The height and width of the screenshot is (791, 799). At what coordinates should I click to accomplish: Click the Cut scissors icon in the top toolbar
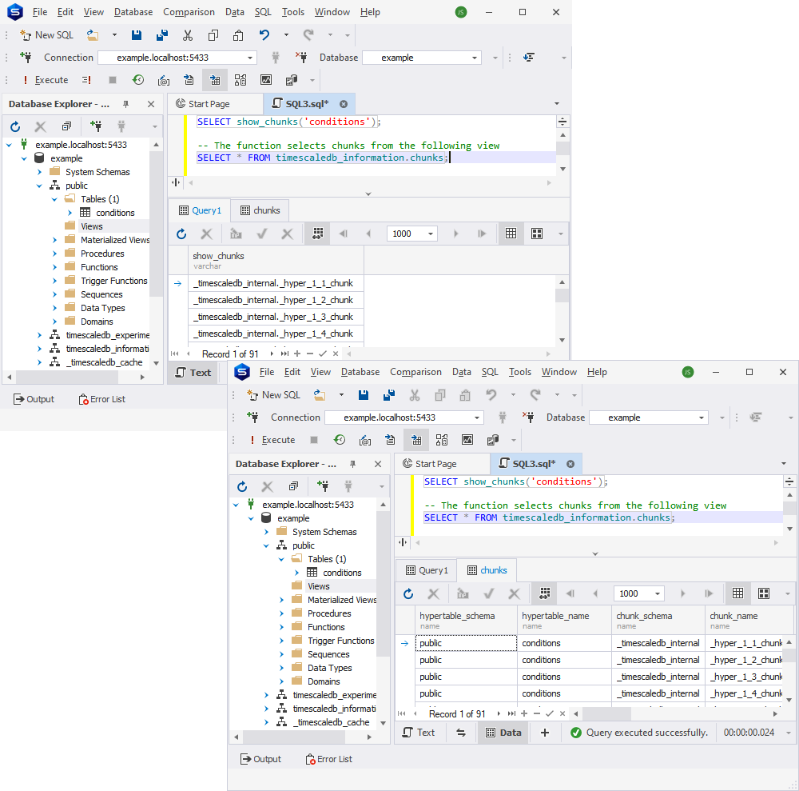point(188,35)
